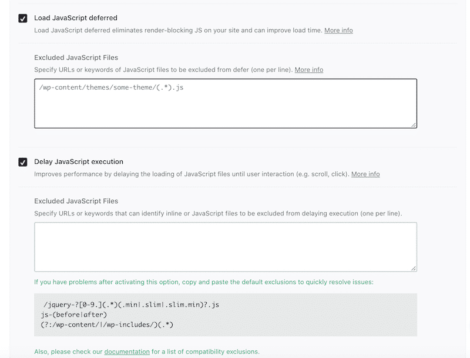Click the green default exclusions instruction text
470x358 pixels.
203,282
